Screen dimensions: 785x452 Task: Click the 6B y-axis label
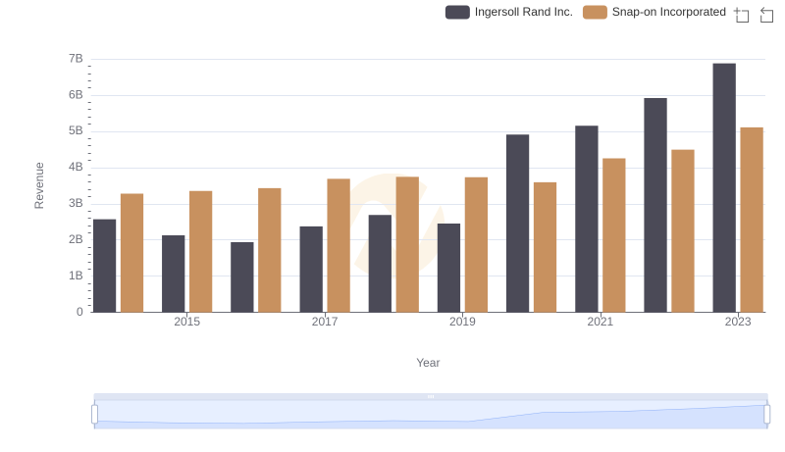[x=76, y=95]
